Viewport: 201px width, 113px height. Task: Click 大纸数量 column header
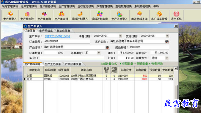click(x=168, y=70)
